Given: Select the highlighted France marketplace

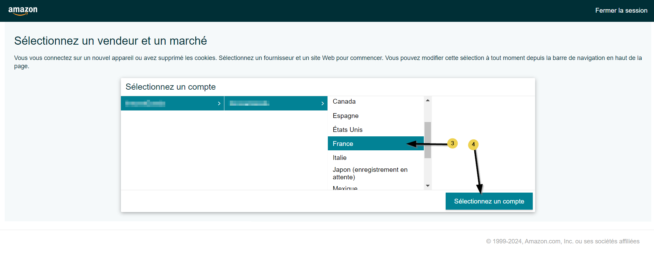Looking at the screenshot, I should pyautogui.click(x=343, y=144).
